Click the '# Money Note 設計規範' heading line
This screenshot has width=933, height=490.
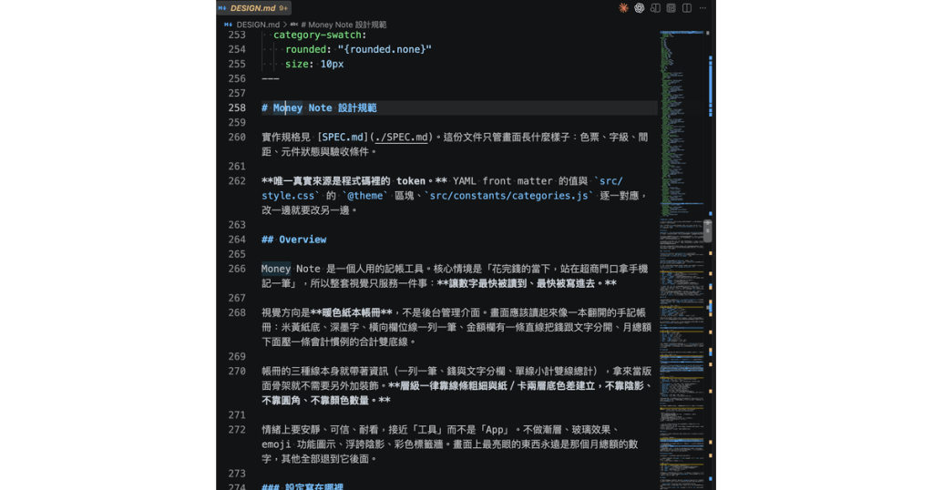pos(319,107)
